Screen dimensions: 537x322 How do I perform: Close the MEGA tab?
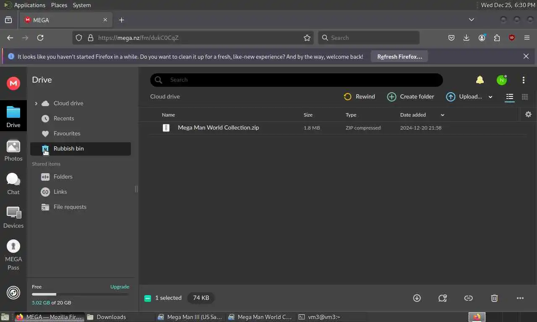105,20
